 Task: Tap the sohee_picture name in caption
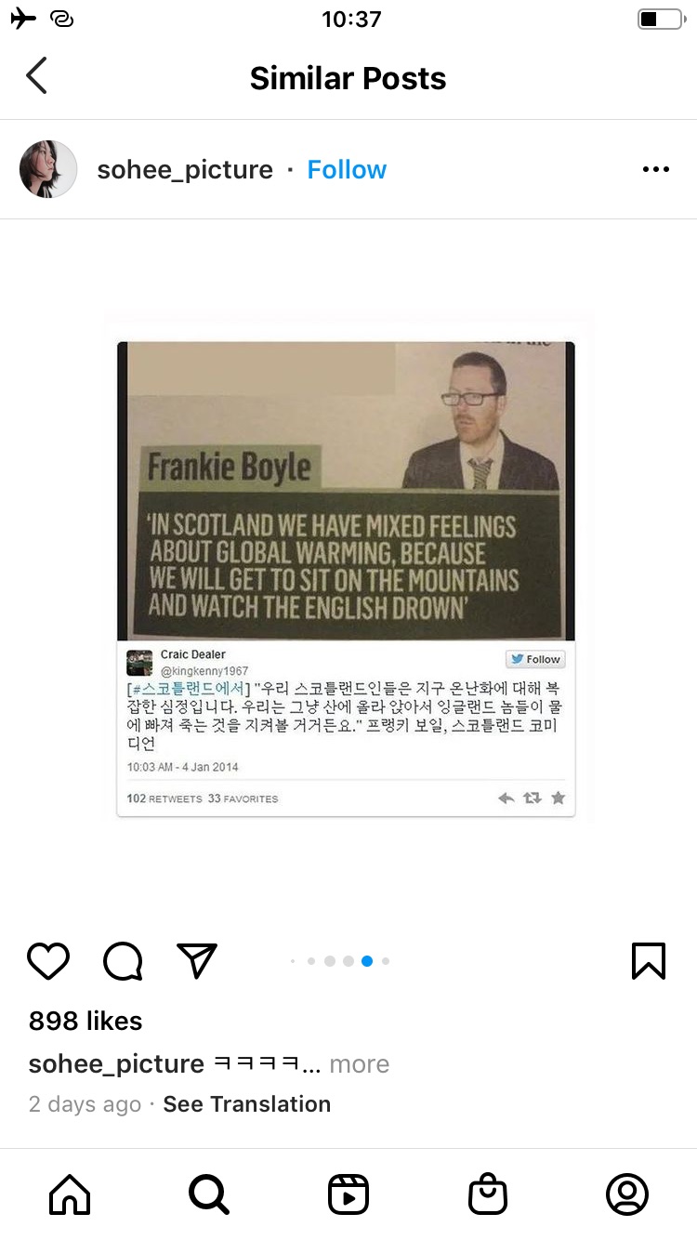click(116, 1064)
